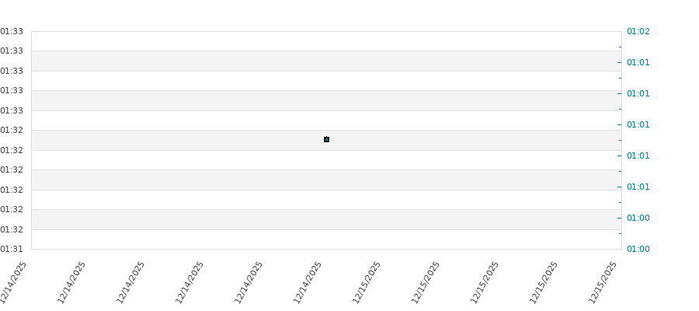The width and height of the screenshot is (699, 311).
Task: Click the lowest 01:33 left axis label
Action: click(x=12, y=111)
